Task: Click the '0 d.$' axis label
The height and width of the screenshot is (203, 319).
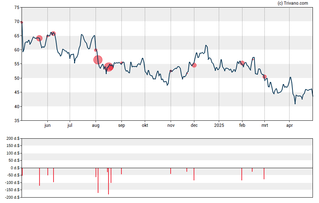Action: pos(15,168)
